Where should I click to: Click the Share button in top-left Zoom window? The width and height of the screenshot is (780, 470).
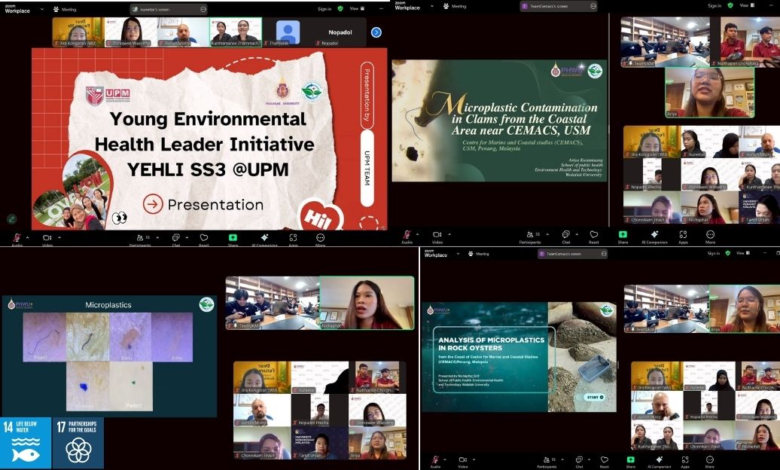(233, 237)
